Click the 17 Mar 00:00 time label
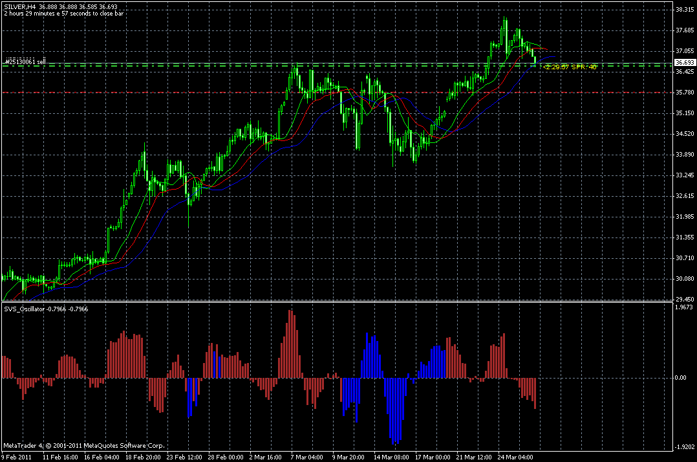The height and width of the screenshot is (462, 697). click(x=433, y=457)
